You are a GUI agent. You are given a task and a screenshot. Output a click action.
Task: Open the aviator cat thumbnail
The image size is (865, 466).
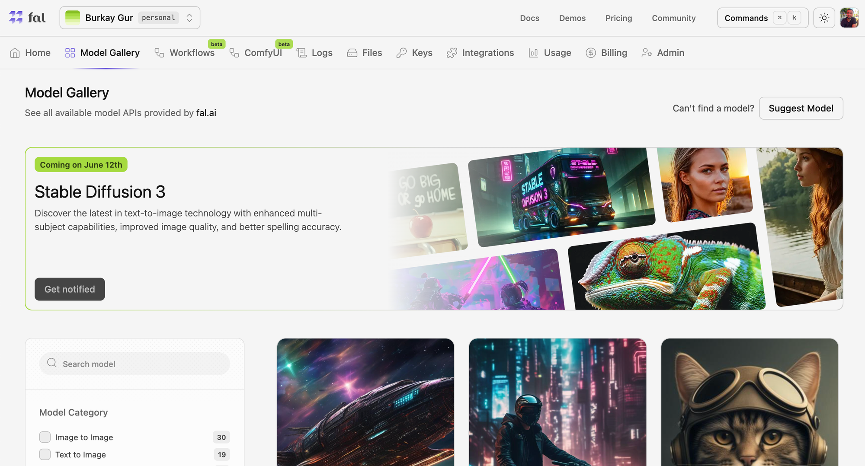click(x=750, y=402)
